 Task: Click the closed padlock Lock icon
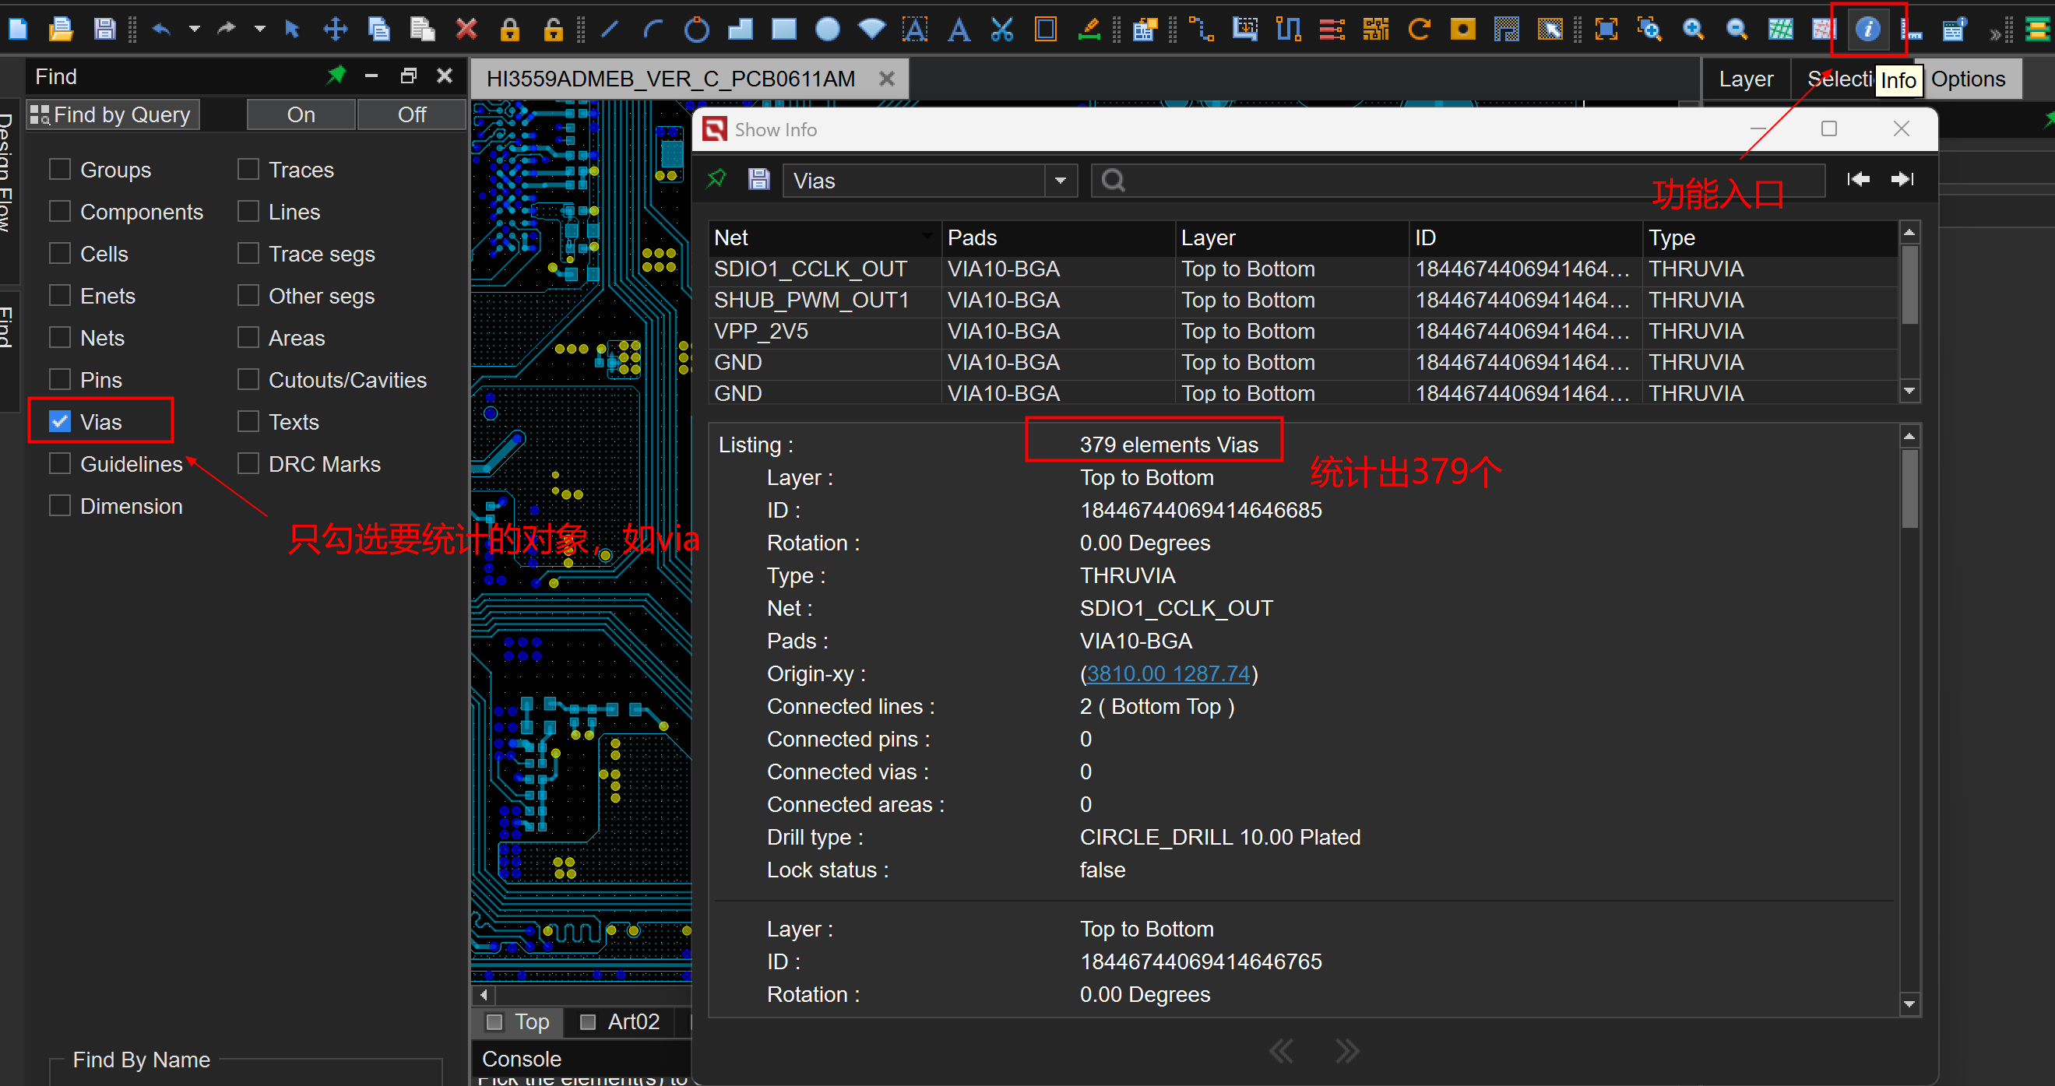point(509,30)
